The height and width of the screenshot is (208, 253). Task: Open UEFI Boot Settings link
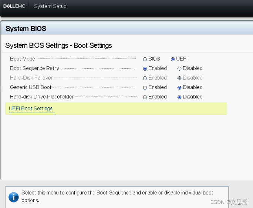(31, 108)
